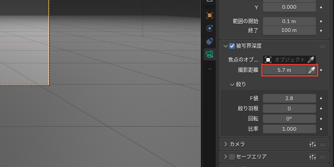
Task: Click eyedropper in 焦点のオブジェクト field
Action: [x=311, y=60]
